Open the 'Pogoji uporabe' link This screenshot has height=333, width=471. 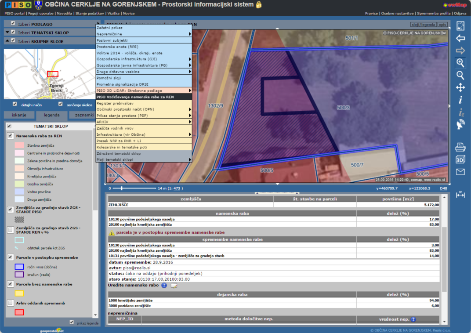42,14
